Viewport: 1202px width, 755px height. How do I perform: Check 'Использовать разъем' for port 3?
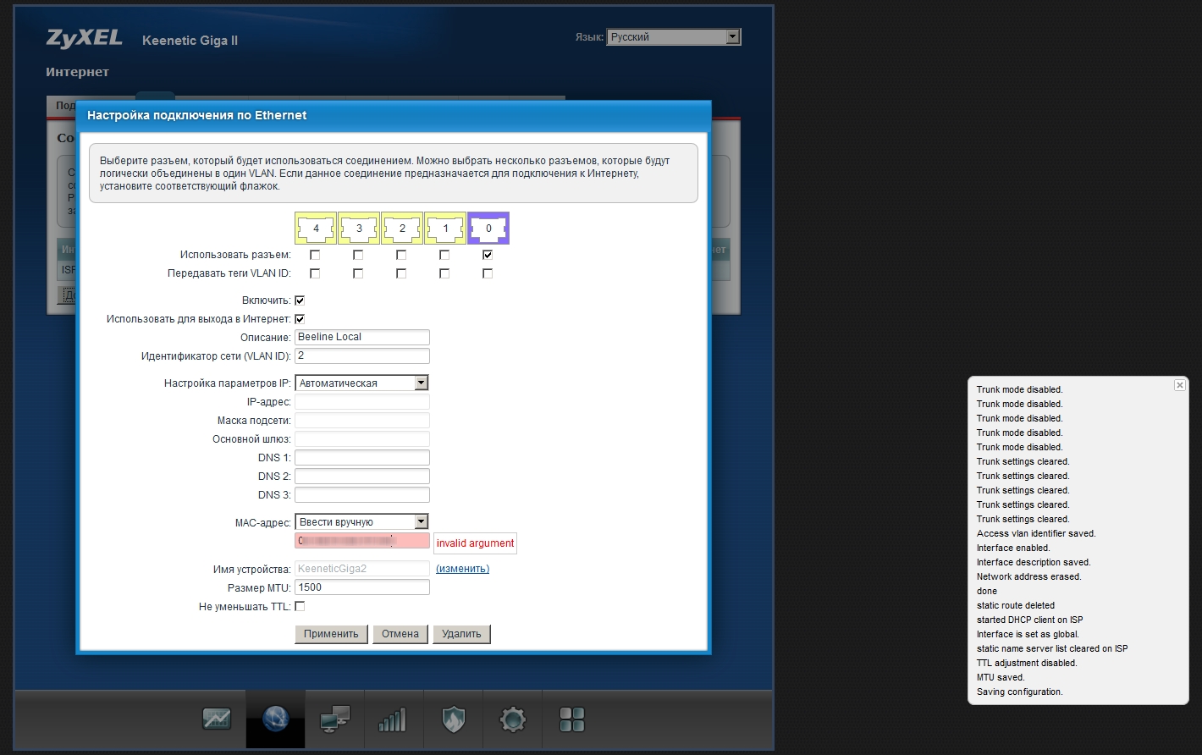358,255
